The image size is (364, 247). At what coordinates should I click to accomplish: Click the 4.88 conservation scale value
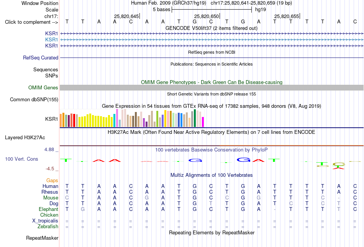tap(49, 150)
